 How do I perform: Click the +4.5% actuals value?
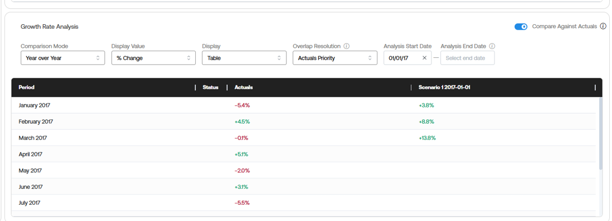pos(242,122)
